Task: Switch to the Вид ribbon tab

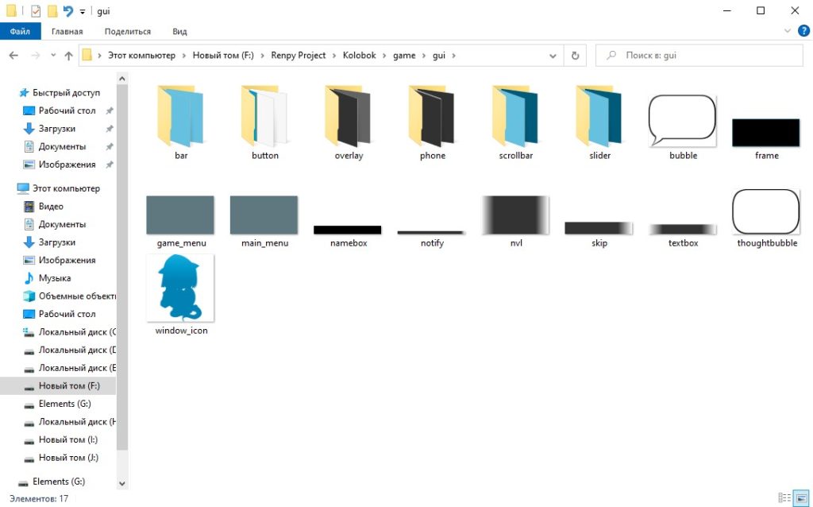Action: (179, 32)
